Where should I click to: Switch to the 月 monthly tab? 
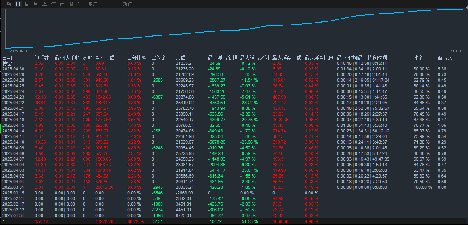(x=36, y=4)
